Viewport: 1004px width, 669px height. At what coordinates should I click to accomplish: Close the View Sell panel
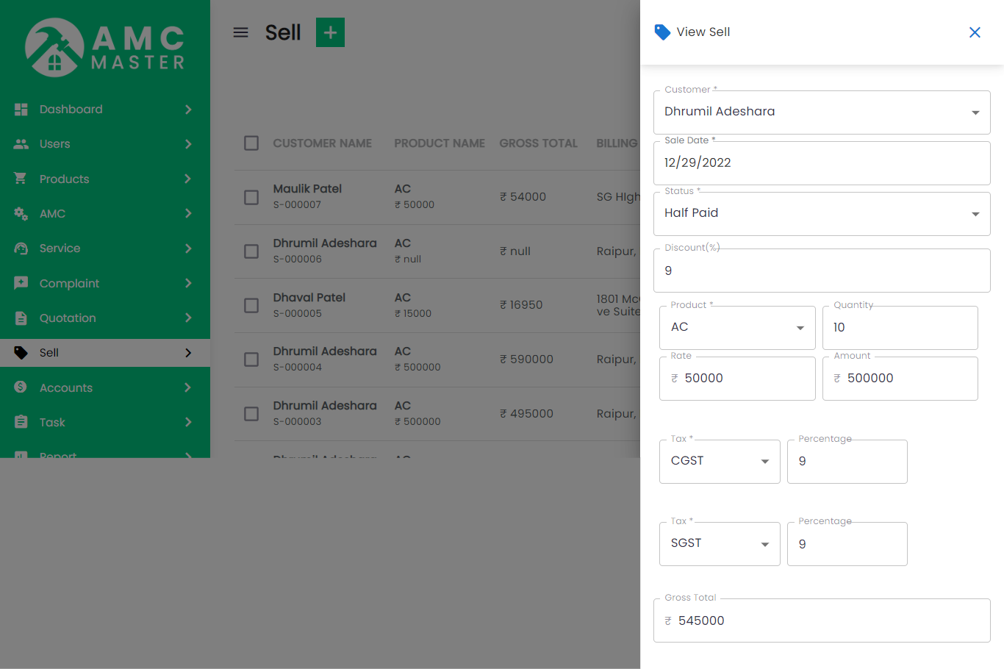pos(975,32)
